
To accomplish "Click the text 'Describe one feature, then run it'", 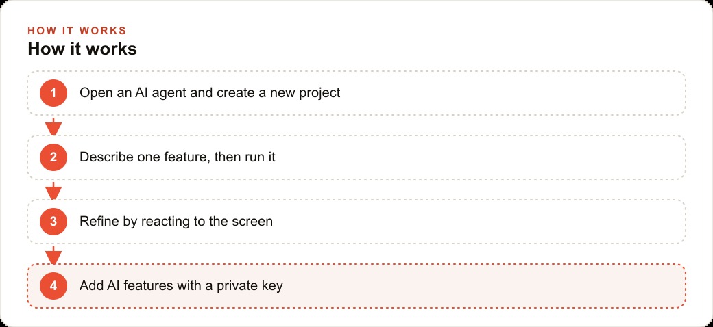I will point(178,157).
